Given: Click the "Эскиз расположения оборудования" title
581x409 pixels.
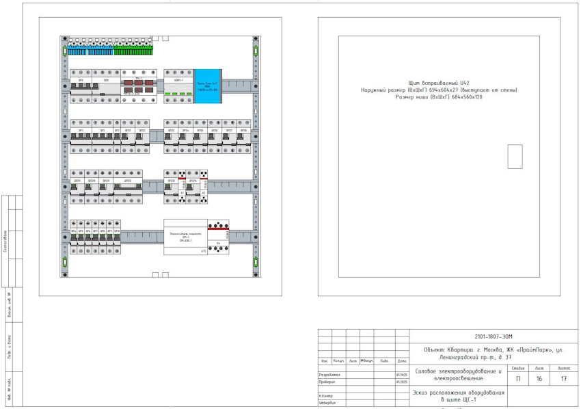Looking at the screenshot, I should pyautogui.click(x=459, y=393).
